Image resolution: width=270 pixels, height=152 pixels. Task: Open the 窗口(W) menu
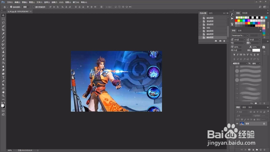tap(76, 2)
